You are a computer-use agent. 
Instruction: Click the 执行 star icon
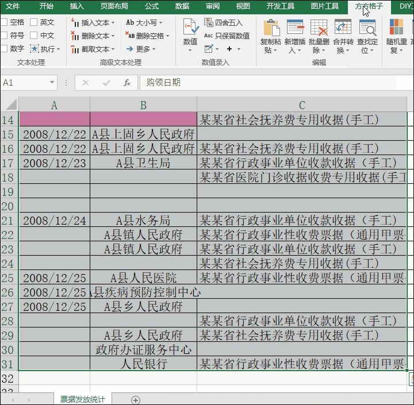(34, 49)
